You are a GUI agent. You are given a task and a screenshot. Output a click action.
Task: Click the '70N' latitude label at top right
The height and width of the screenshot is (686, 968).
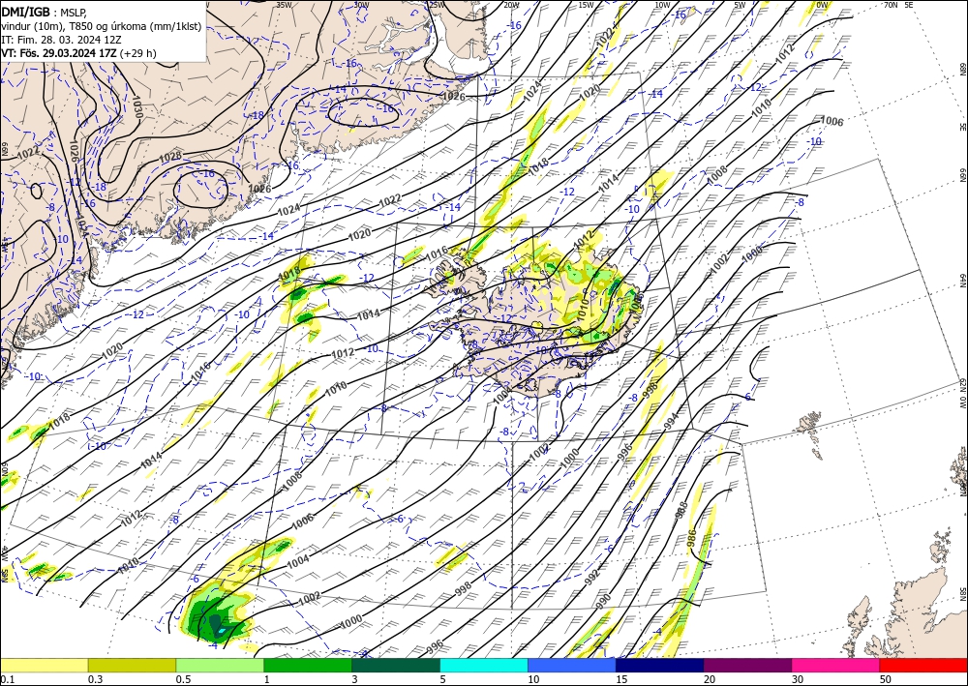[891, 5]
